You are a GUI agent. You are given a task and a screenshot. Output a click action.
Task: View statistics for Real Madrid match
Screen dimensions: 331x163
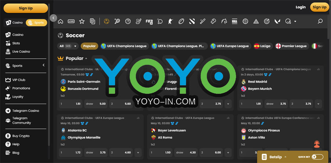pos(318,69)
